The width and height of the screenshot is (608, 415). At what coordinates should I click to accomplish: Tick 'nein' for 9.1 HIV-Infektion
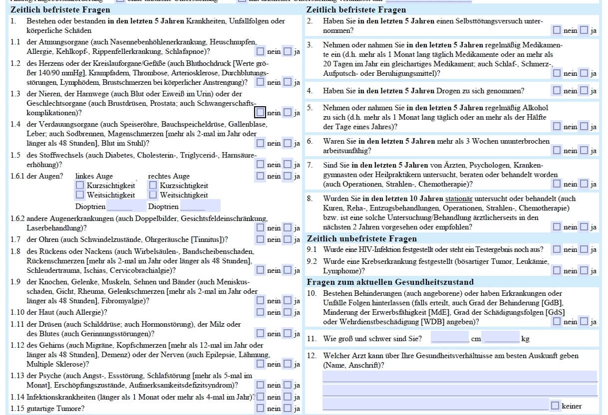[x=557, y=249]
